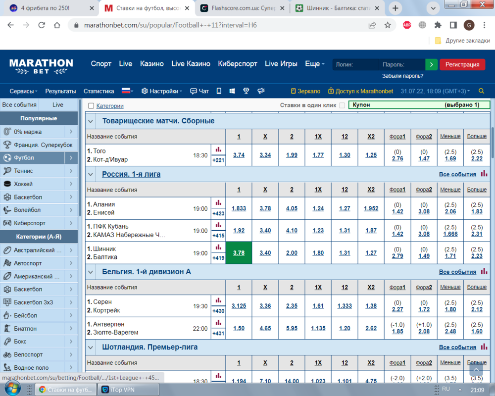Open Доступ к Marathonbet link
Image resolution: width=495 pixels, height=396 pixels.
pyautogui.click(x=360, y=91)
